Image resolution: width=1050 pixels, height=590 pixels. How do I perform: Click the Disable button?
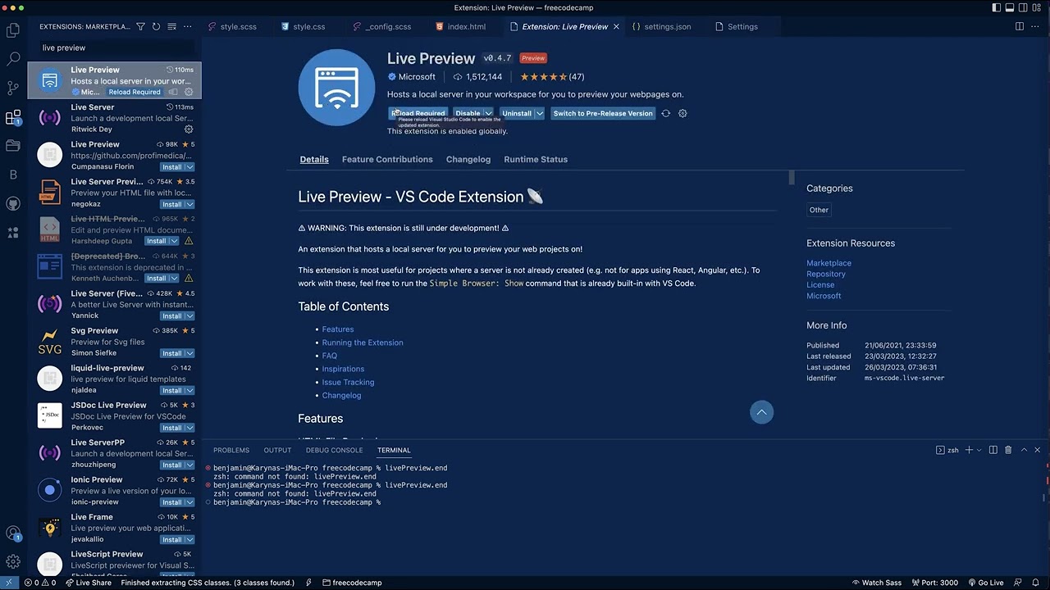click(468, 114)
